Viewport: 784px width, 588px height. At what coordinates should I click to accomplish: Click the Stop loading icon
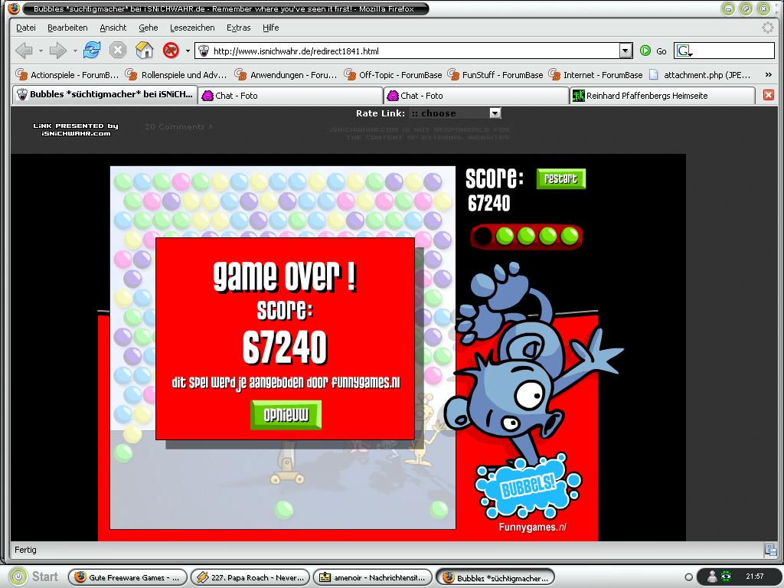pyautogui.click(x=118, y=51)
